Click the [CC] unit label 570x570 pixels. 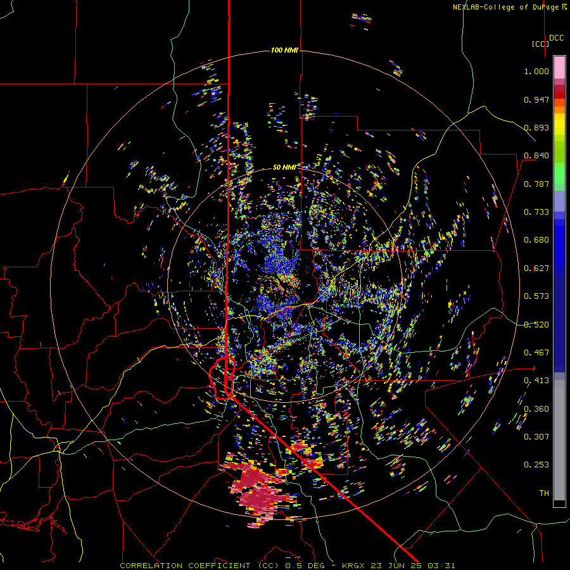[540, 44]
